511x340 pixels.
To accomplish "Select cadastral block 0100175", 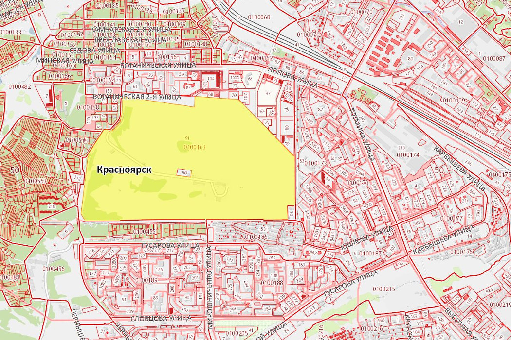I will 500,174.
